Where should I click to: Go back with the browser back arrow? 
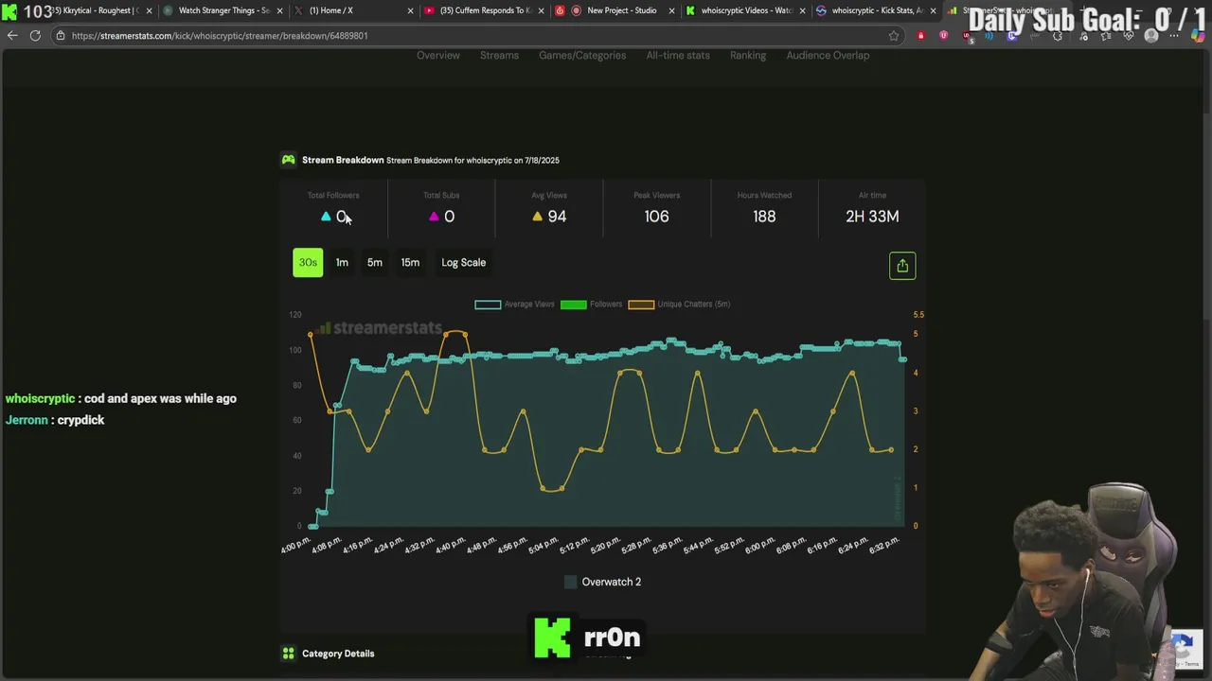(x=12, y=36)
